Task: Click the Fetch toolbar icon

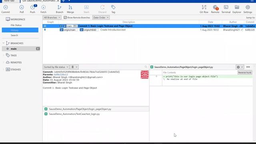Action: click(x=44, y=9)
